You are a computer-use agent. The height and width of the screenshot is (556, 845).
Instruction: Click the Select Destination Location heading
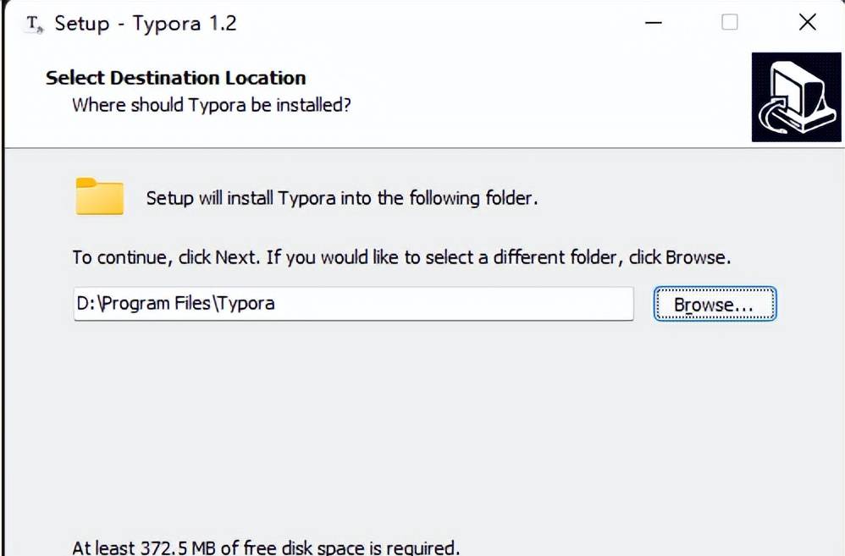coord(175,78)
